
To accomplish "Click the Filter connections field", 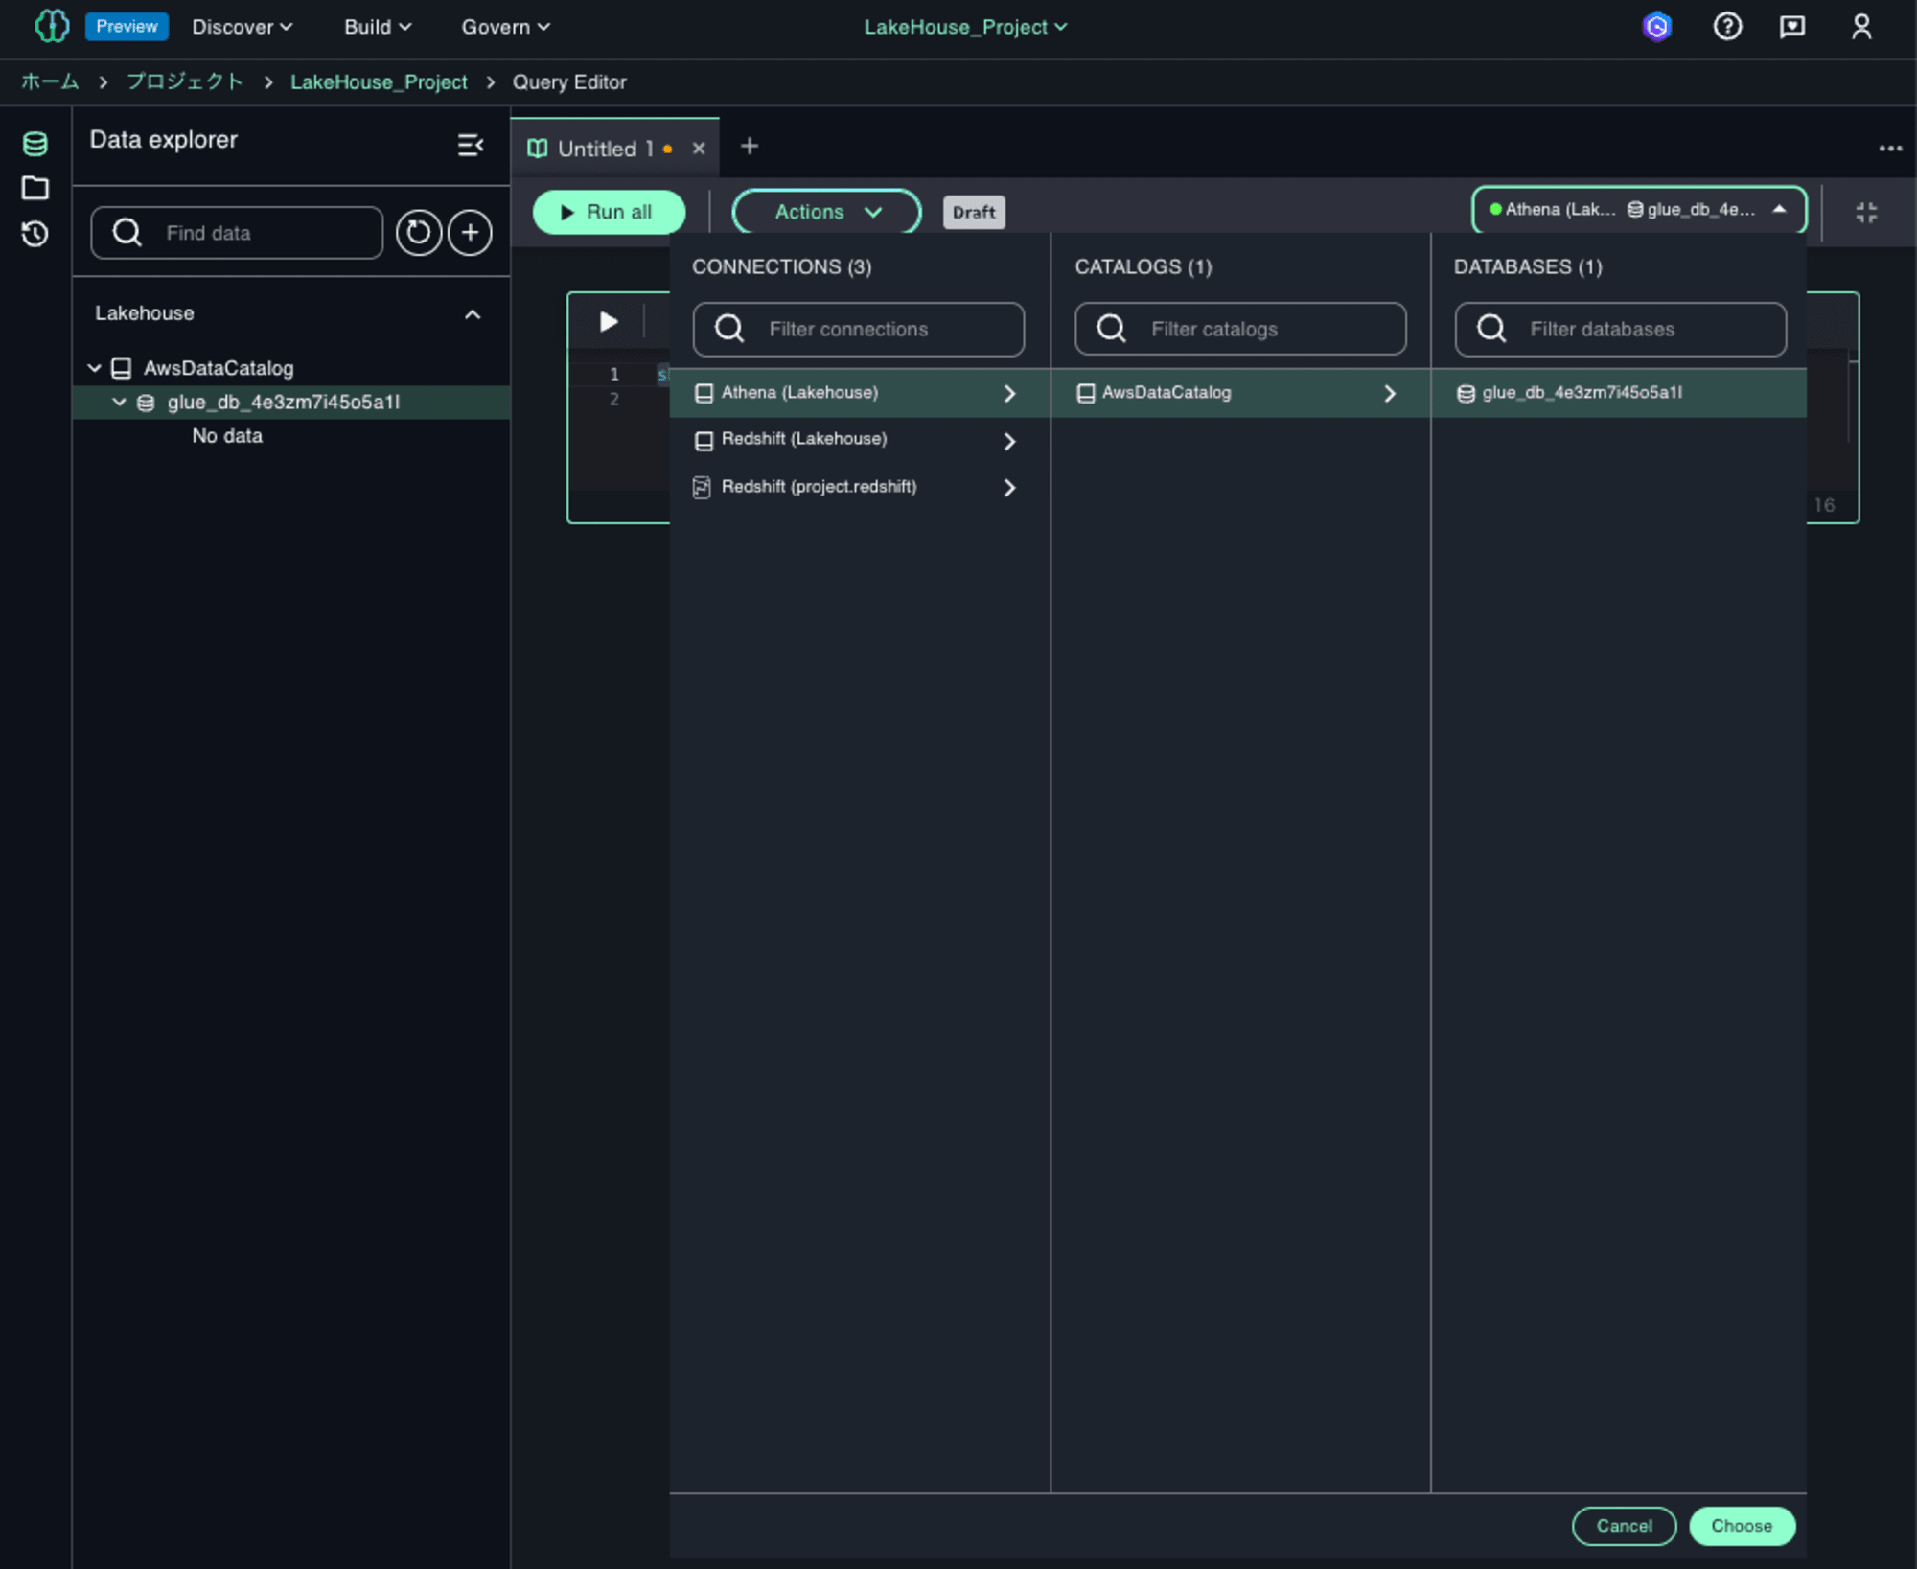I will pos(859,329).
